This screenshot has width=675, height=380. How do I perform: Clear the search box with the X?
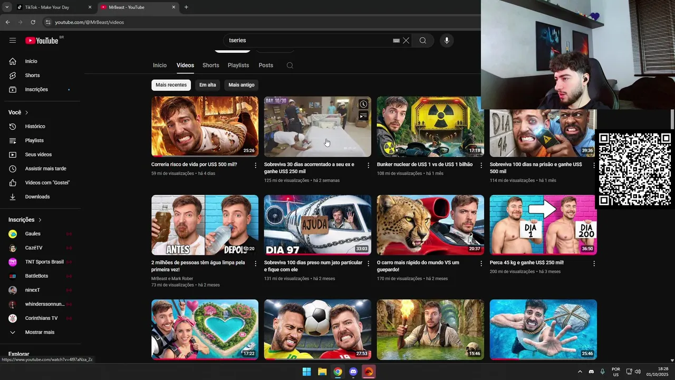point(406,41)
